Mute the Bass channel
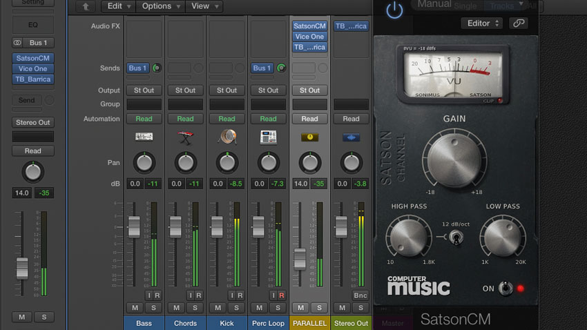The width and height of the screenshot is (587, 330). click(x=135, y=307)
